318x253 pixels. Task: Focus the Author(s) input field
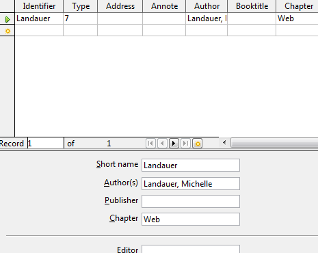point(191,183)
